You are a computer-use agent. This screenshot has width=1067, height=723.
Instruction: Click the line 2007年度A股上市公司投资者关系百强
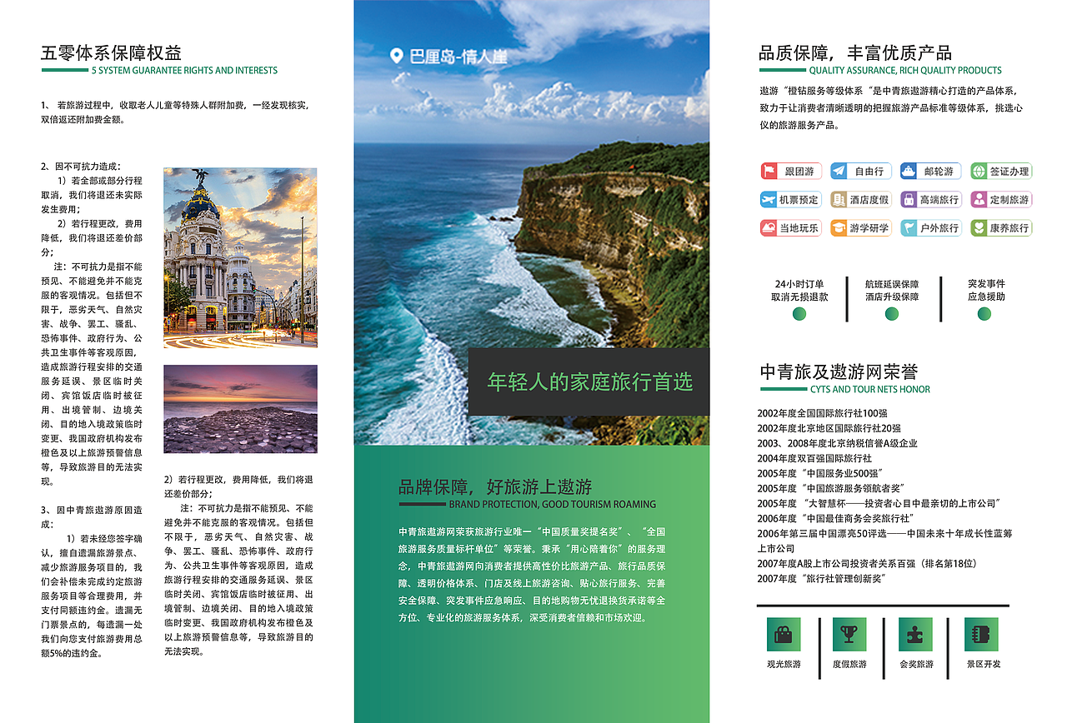click(x=867, y=563)
